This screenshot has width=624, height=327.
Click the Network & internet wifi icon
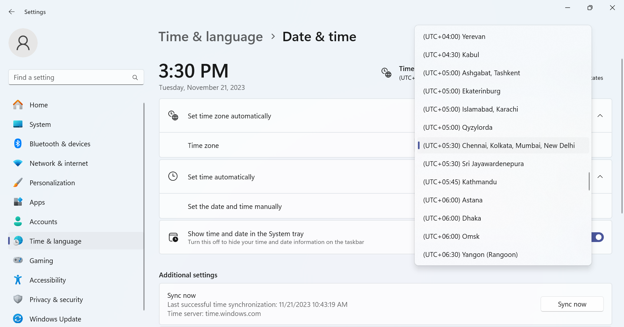pyautogui.click(x=18, y=163)
